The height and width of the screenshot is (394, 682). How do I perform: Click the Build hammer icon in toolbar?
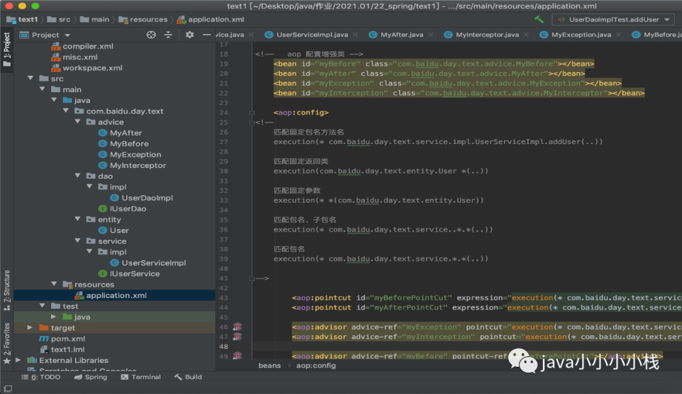(x=539, y=19)
